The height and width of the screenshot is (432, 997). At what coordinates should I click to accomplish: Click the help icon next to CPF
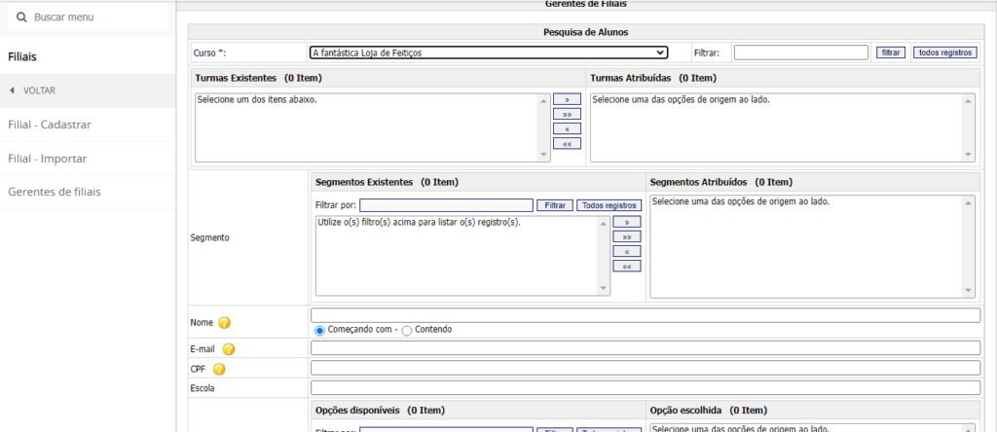point(219,369)
